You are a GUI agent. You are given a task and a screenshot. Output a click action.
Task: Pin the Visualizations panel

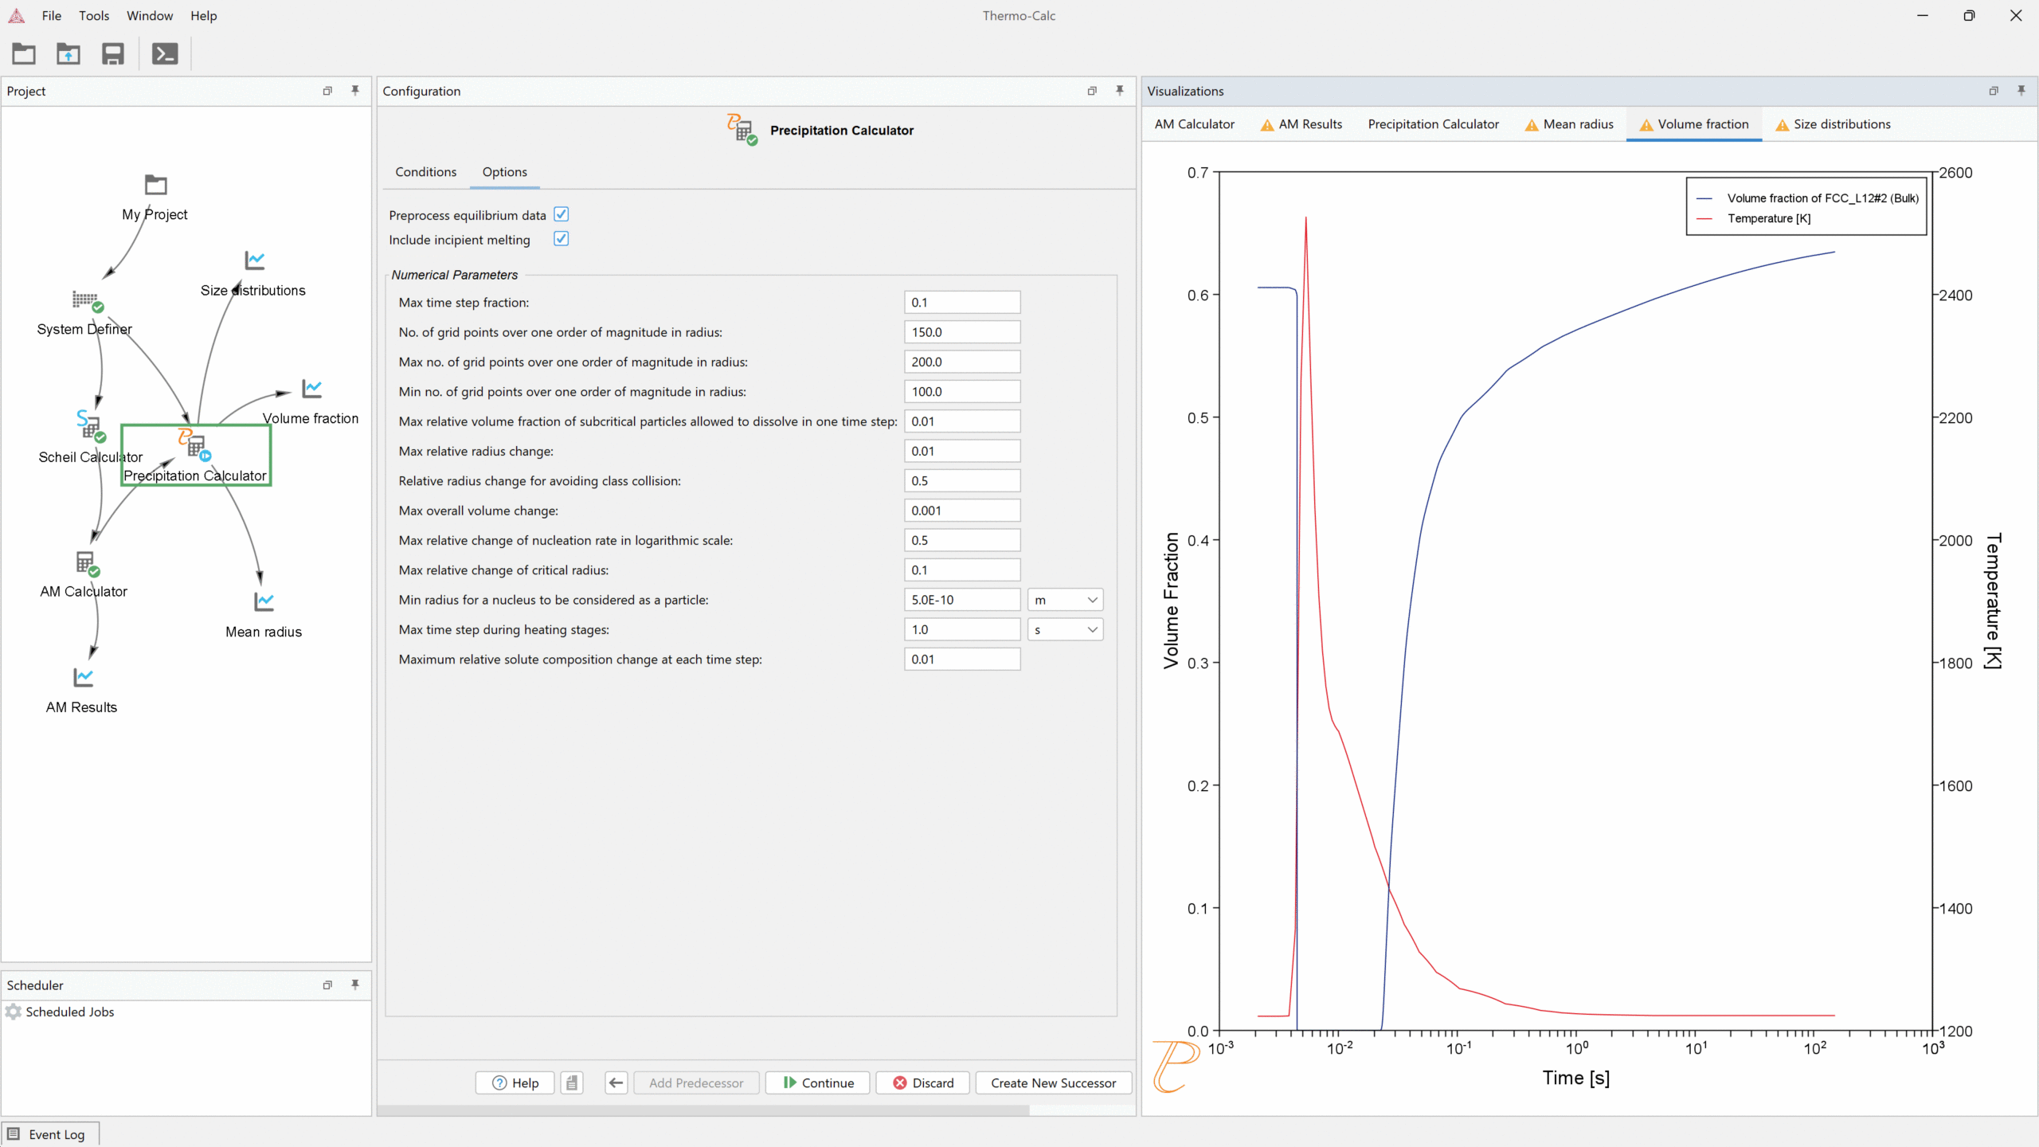2021,91
